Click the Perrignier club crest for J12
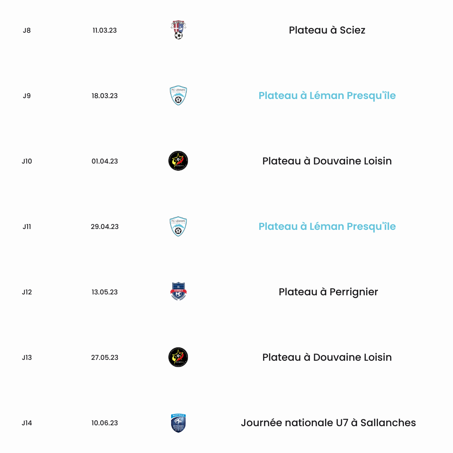The image size is (453, 453). [178, 292]
